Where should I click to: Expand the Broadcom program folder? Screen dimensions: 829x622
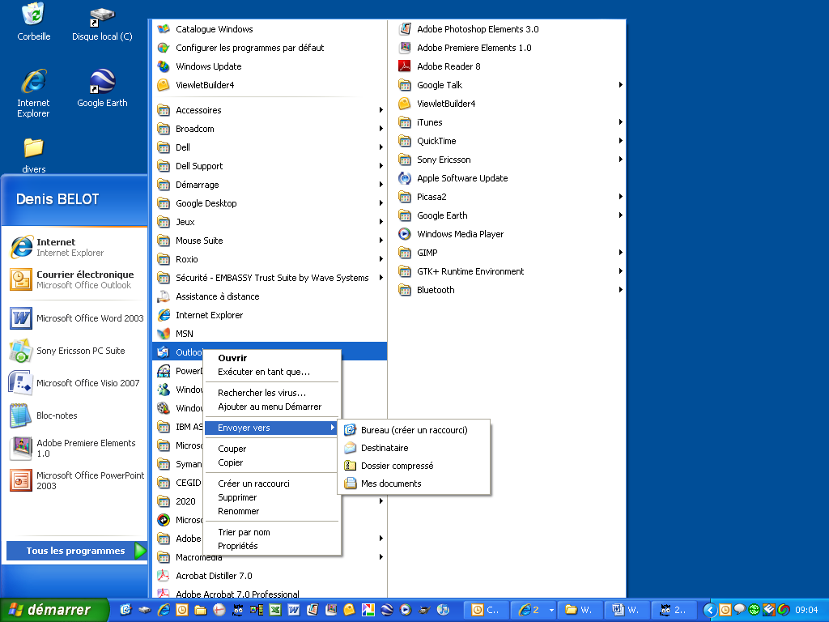(270, 129)
